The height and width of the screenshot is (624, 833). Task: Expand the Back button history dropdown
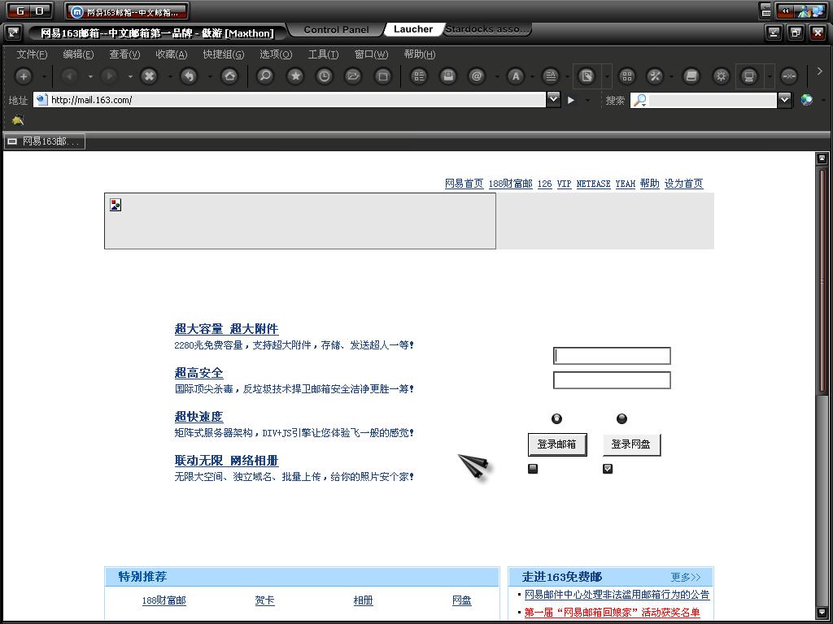(x=90, y=77)
